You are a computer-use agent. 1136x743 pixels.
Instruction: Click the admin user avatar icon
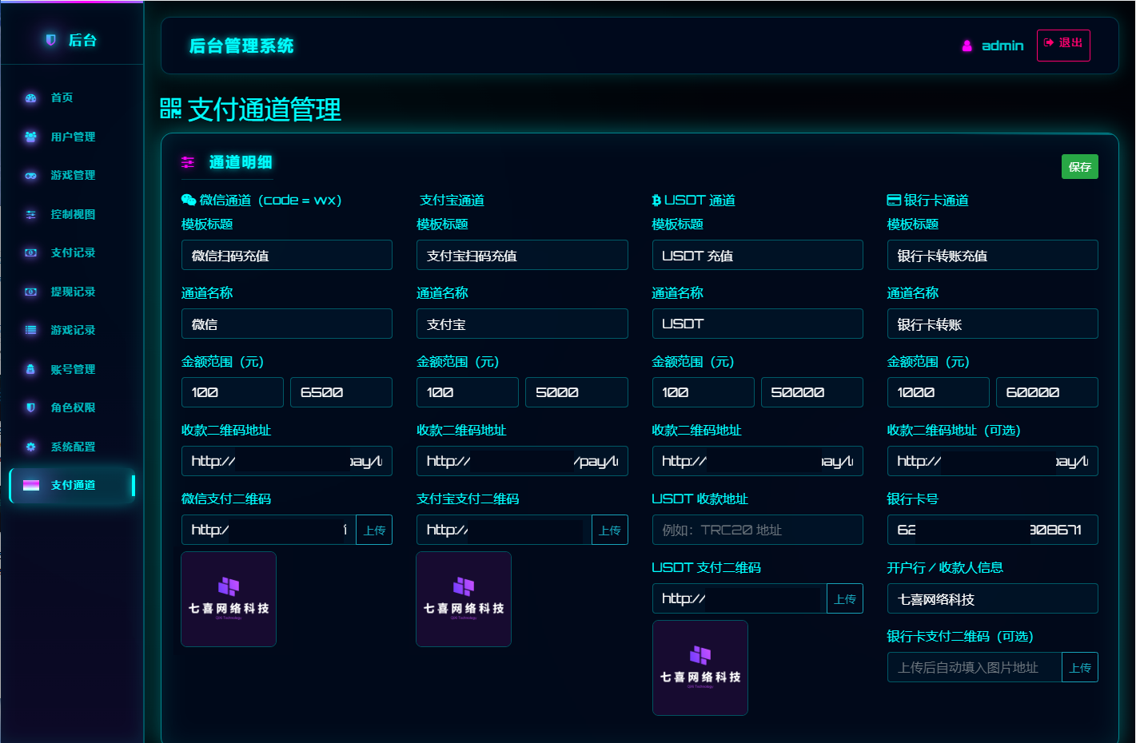(x=967, y=46)
